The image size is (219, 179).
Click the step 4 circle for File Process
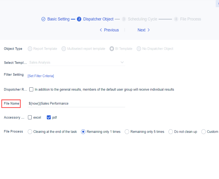(x=176, y=19)
